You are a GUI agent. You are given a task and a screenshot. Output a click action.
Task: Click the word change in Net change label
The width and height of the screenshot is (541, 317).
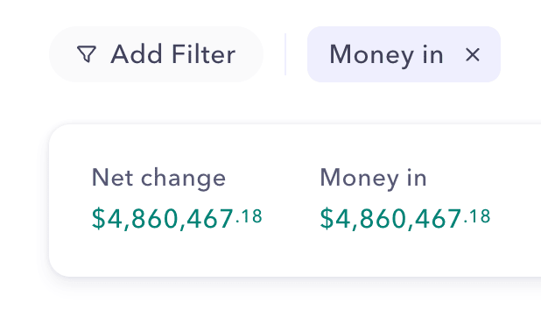pyautogui.click(x=183, y=179)
